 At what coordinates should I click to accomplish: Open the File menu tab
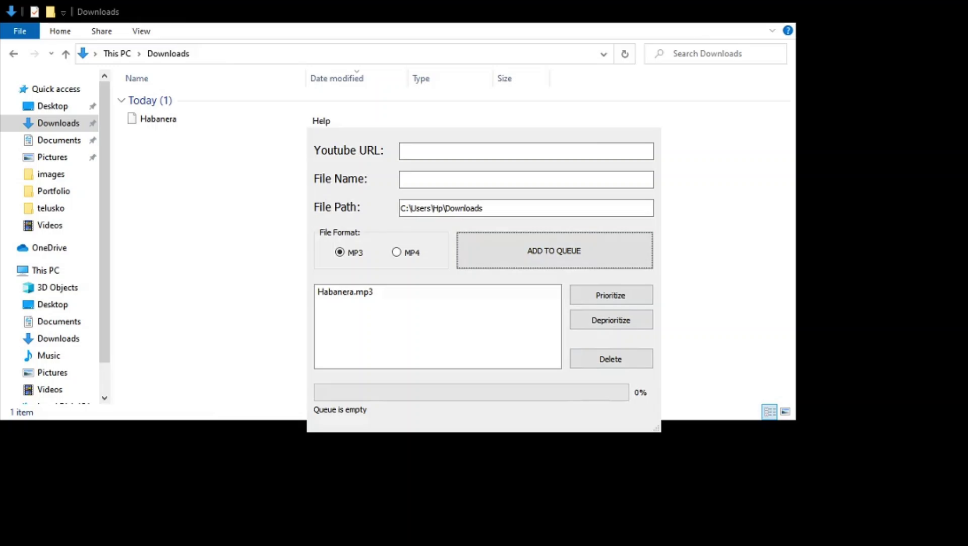point(20,31)
